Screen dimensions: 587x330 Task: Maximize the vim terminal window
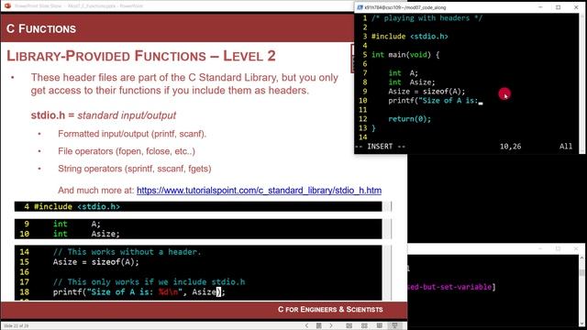(559, 7)
